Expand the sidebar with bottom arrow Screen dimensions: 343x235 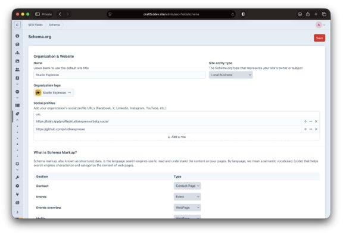click(x=17, y=212)
